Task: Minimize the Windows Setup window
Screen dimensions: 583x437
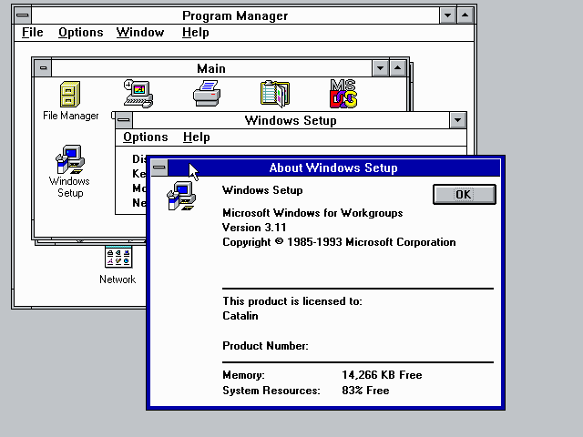Action: click(457, 120)
